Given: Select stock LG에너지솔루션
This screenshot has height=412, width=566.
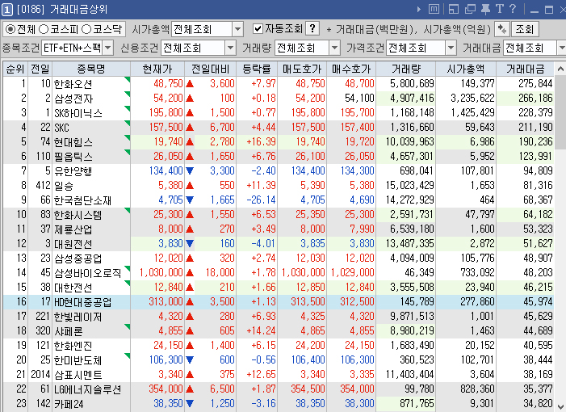Looking at the screenshot, I should [87, 389].
